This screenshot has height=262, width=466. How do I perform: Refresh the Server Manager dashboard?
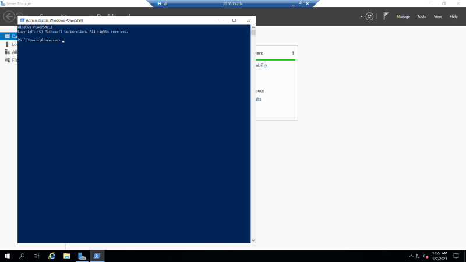[x=369, y=17]
